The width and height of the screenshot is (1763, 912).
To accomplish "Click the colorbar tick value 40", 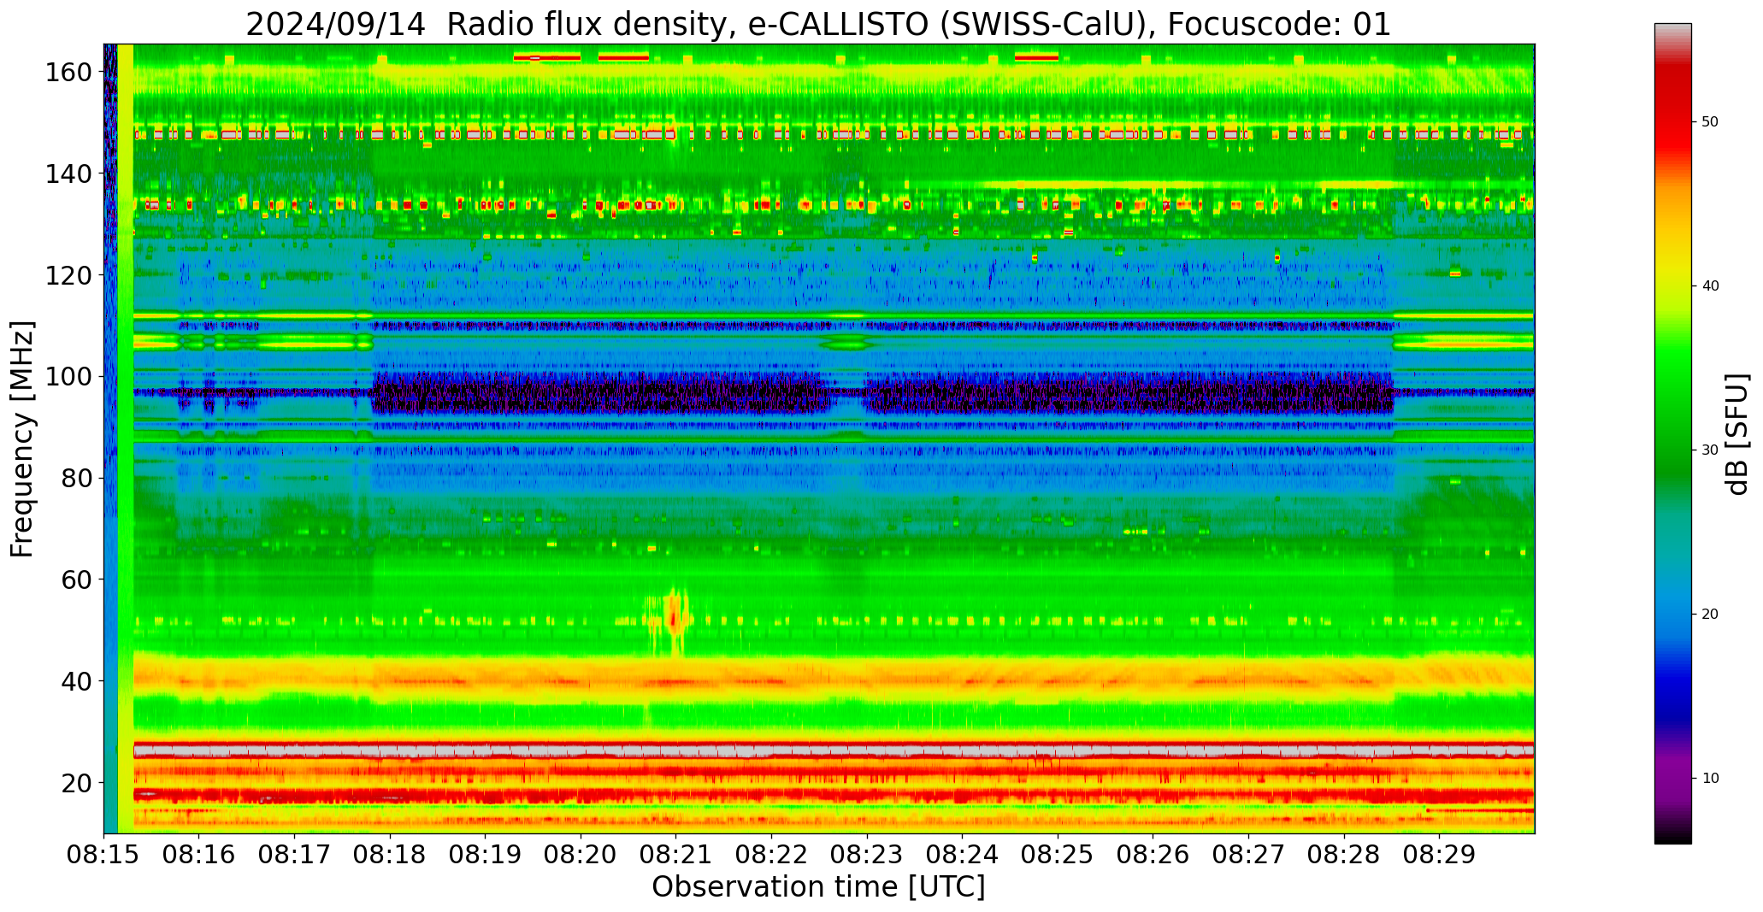I will 1710,285.
